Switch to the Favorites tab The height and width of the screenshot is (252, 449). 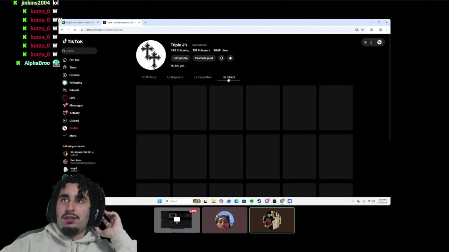203,77
